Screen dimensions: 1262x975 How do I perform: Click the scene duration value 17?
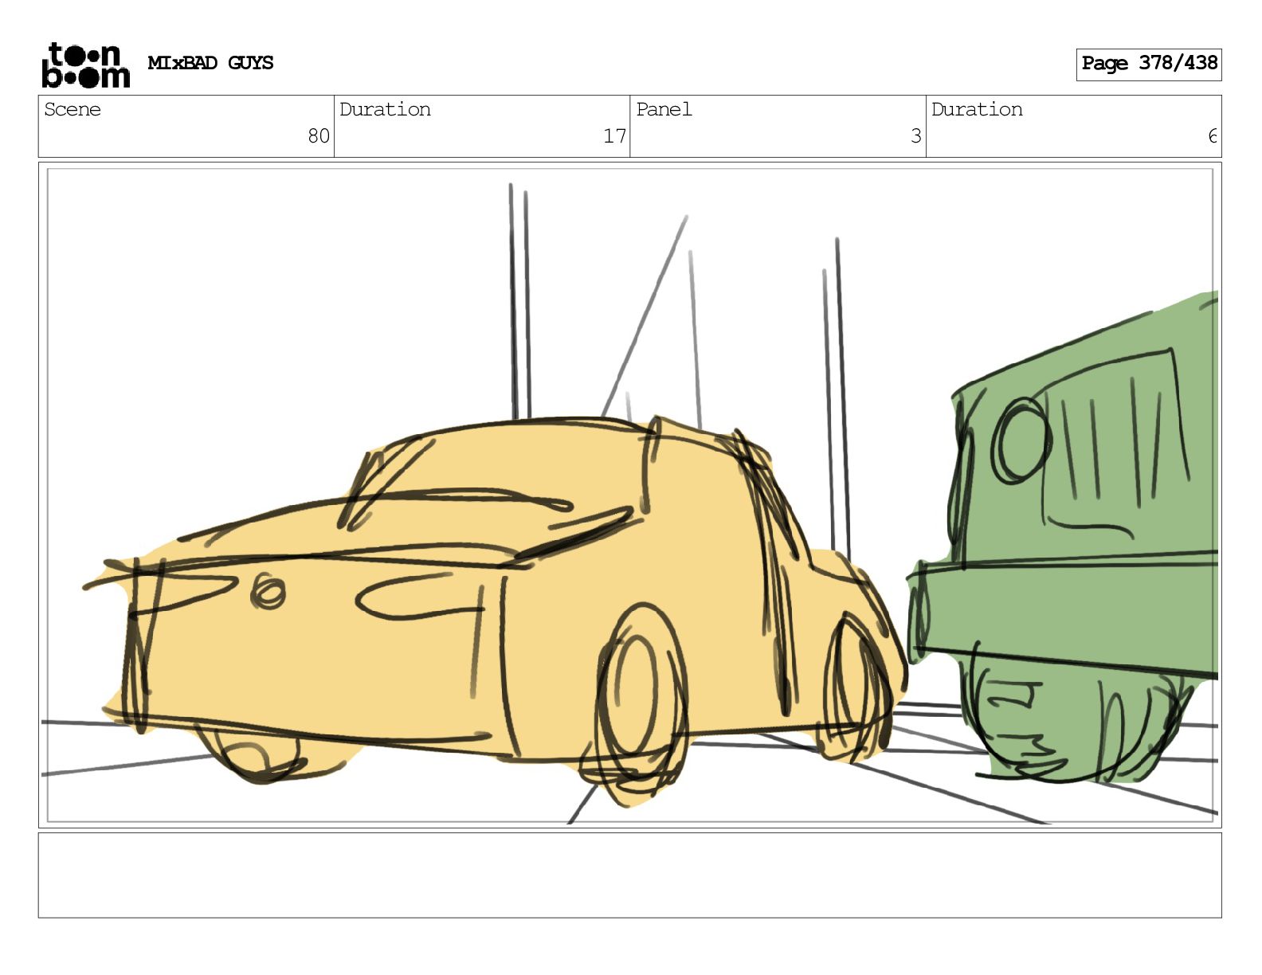(613, 136)
